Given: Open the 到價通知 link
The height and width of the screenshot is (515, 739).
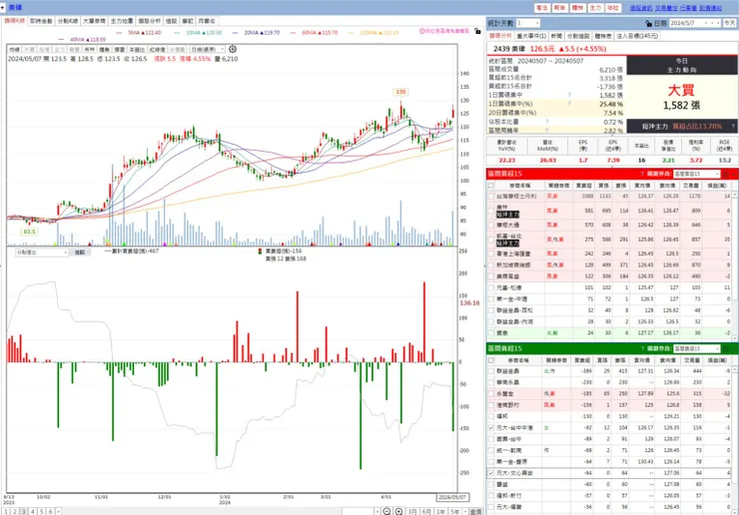Looking at the screenshot, I should click(710, 8).
